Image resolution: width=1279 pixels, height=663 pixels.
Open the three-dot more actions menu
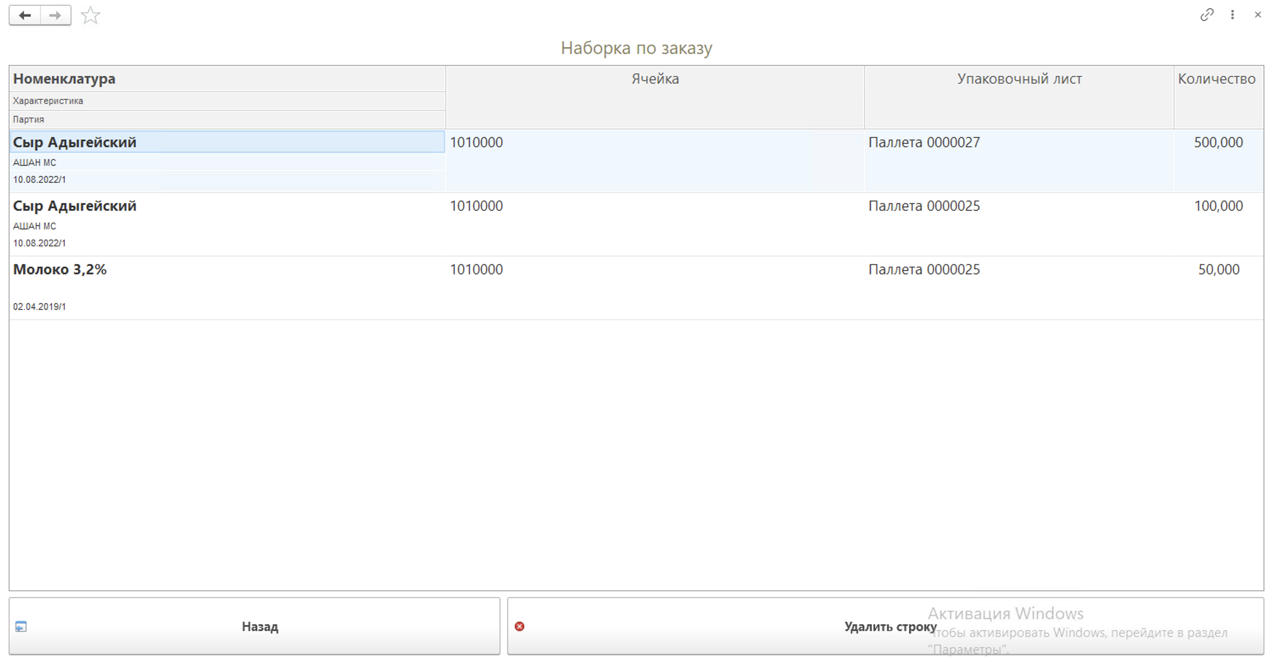point(1232,15)
